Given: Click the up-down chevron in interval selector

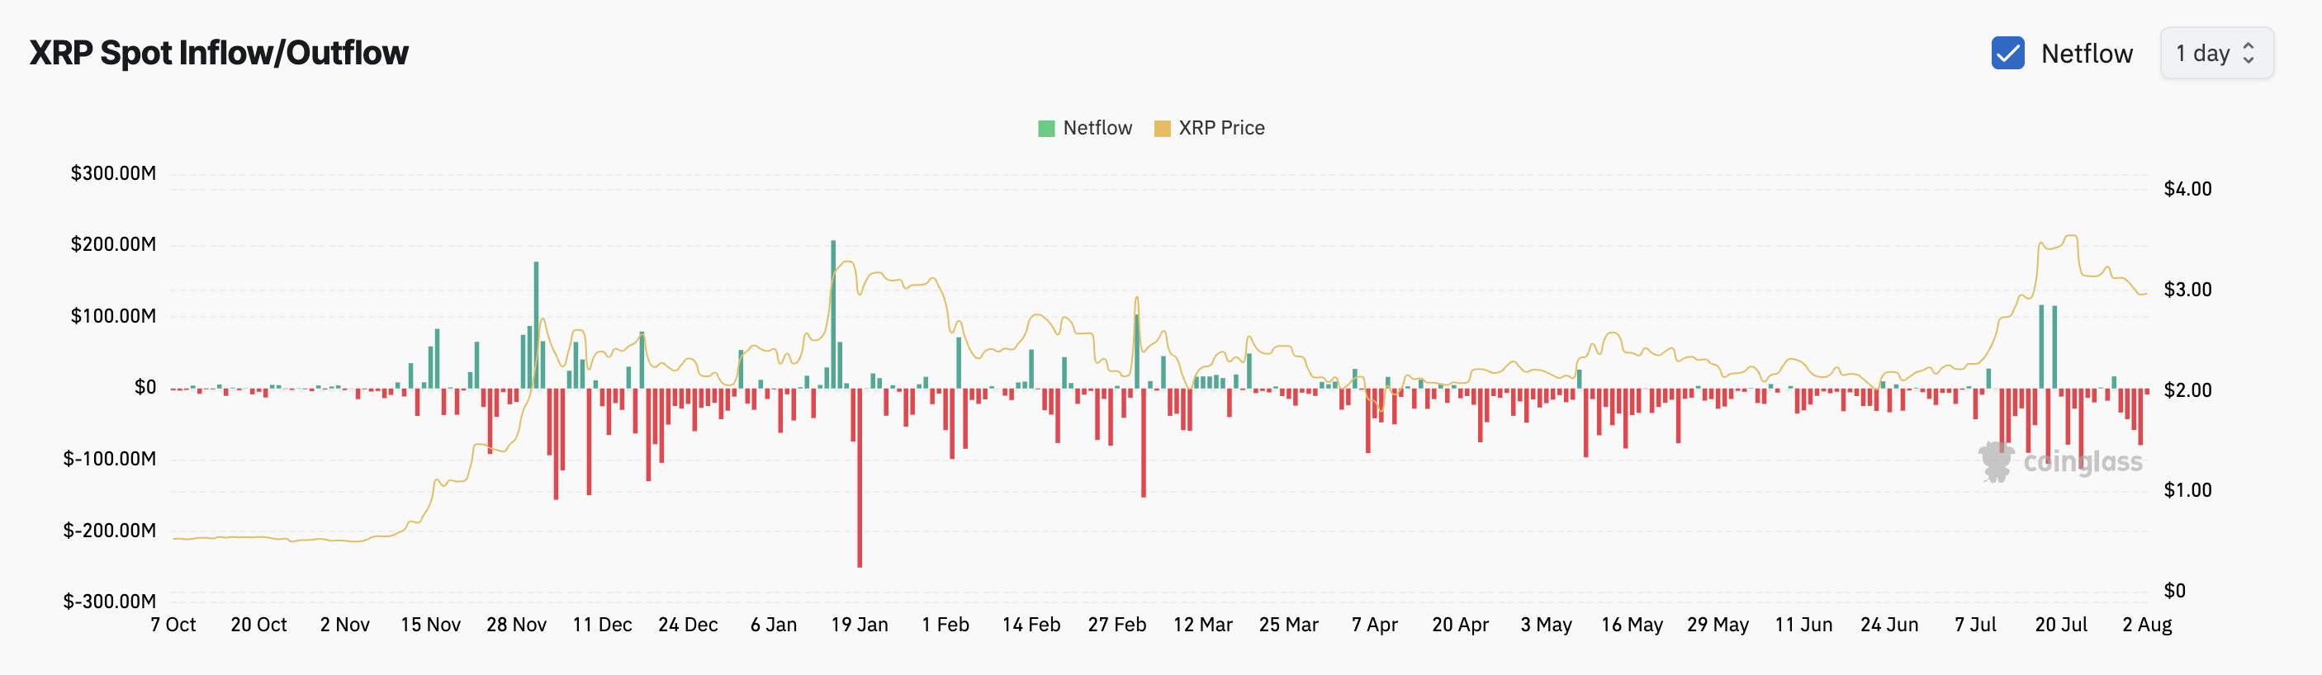Looking at the screenshot, I should tap(2248, 53).
